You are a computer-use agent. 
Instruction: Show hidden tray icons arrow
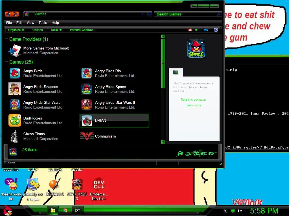(x=225, y=211)
